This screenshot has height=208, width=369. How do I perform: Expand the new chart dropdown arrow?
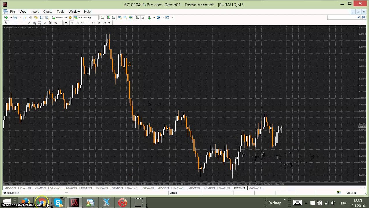click(x=11, y=18)
